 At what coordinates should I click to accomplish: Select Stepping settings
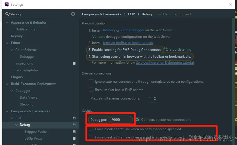[x=27, y=104]
